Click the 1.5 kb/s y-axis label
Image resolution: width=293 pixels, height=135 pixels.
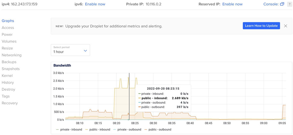[59, 96]
